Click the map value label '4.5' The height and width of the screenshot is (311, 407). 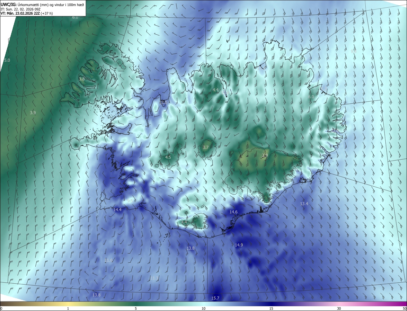coord(168,157)
